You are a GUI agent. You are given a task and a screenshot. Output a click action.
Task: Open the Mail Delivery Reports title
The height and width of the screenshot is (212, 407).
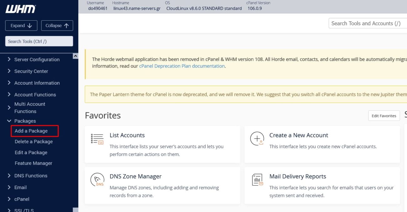(x=298, y=176)
